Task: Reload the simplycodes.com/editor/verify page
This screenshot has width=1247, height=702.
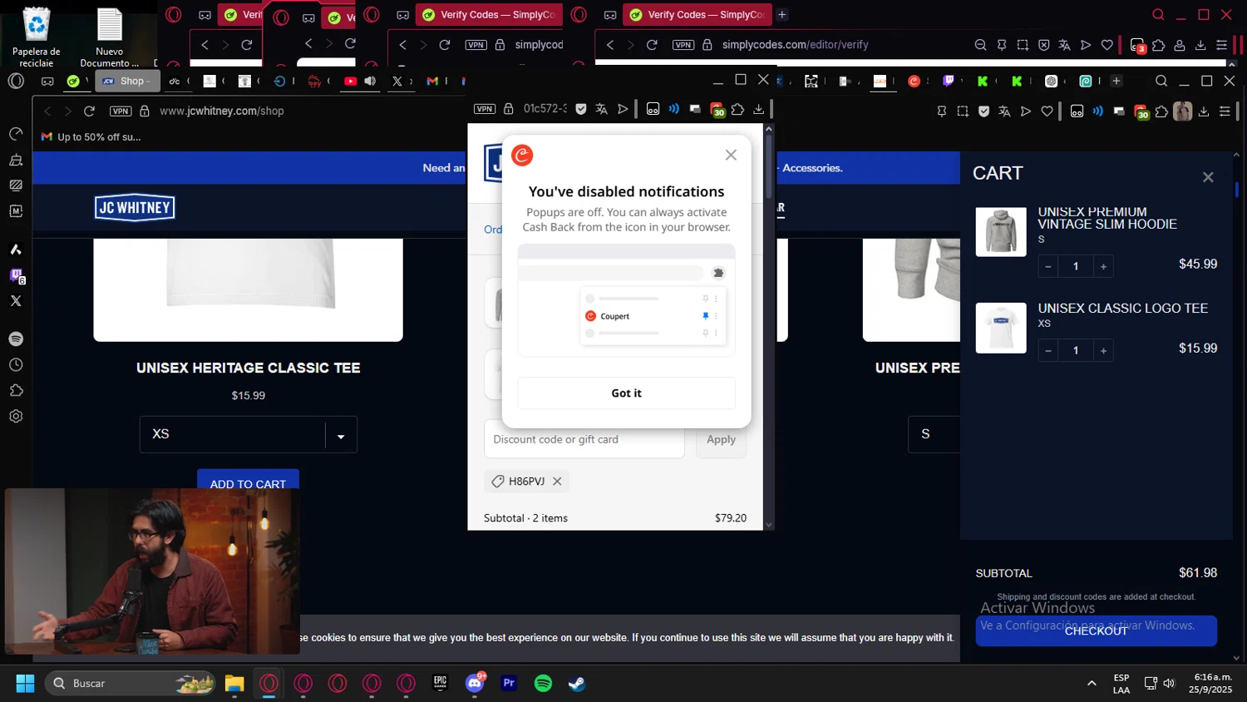Action: (652, 45)
